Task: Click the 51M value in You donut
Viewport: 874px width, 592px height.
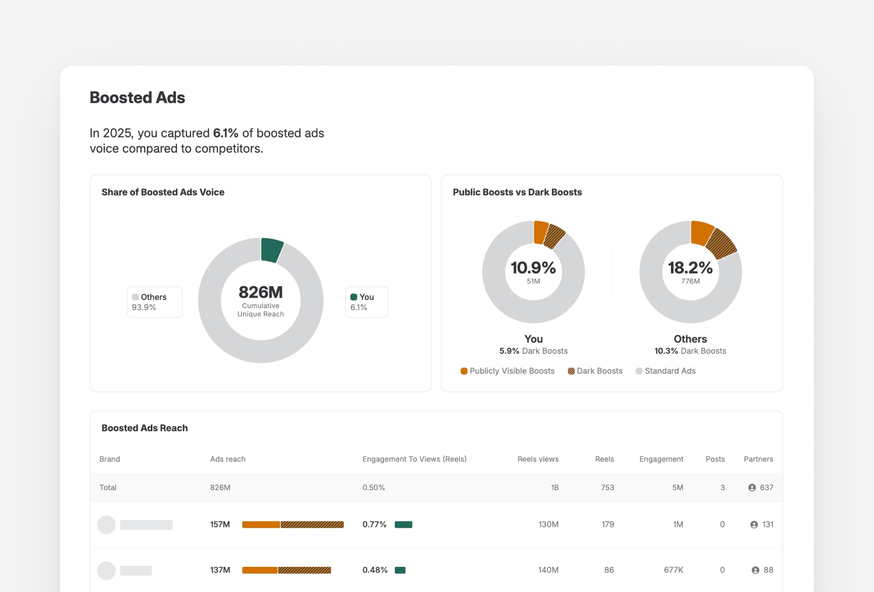Action: [x=533, y=281]
